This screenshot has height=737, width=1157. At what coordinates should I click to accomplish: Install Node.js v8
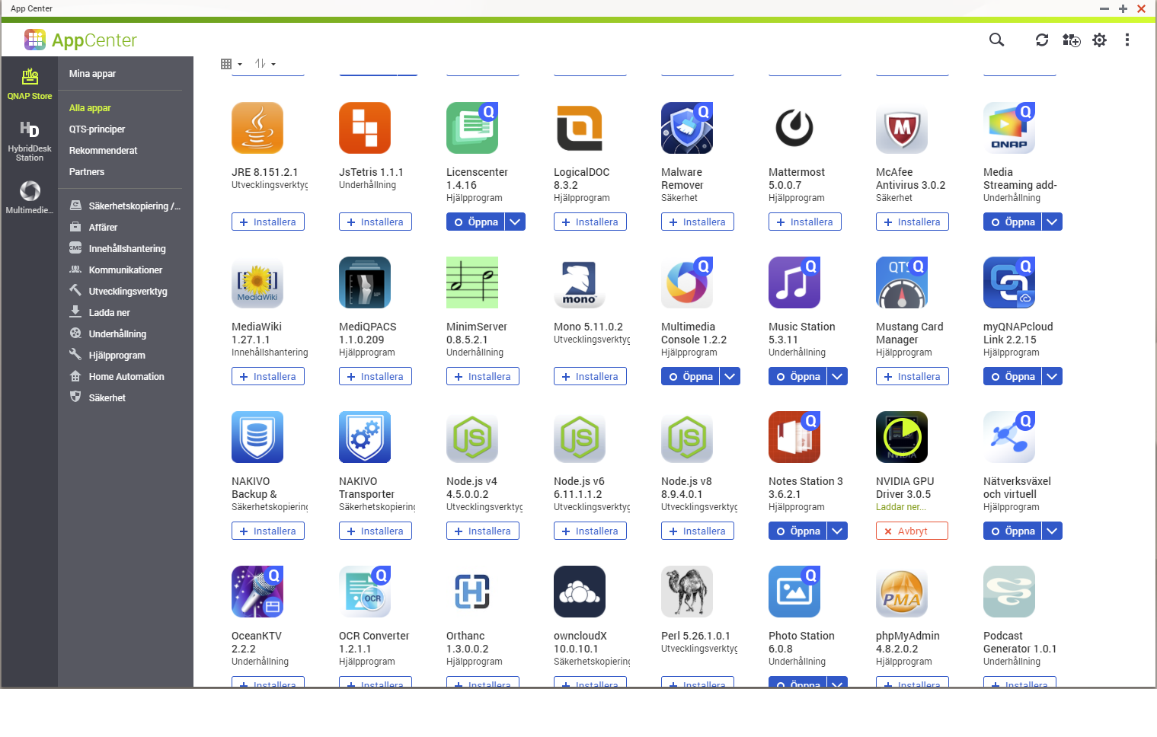pyautogui.click(x=698, y=531)
